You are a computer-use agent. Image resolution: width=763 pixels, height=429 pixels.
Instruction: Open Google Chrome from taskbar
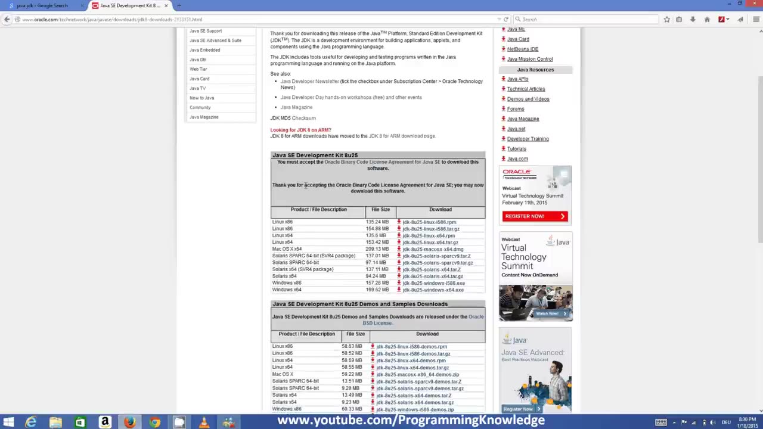tap(154, 422)
